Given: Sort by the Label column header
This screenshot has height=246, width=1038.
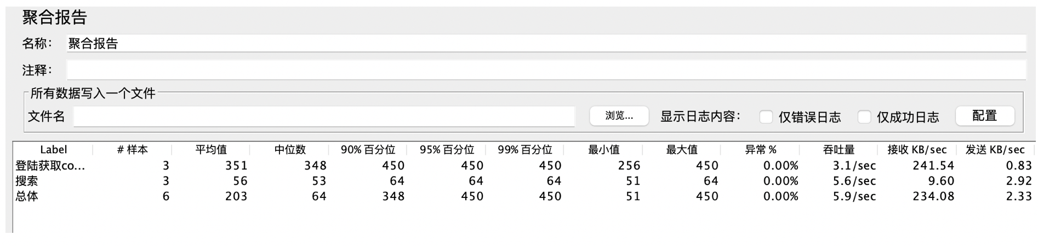Looking at the screenshot, I should [x=53, y=150].
